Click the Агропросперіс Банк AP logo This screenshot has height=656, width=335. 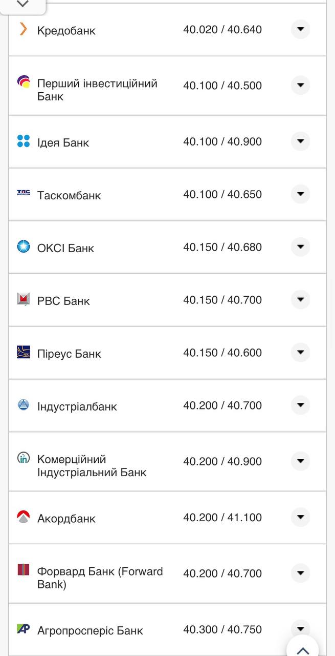(23, 629)
